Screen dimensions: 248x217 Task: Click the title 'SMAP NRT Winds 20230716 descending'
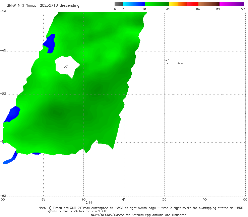43,6
